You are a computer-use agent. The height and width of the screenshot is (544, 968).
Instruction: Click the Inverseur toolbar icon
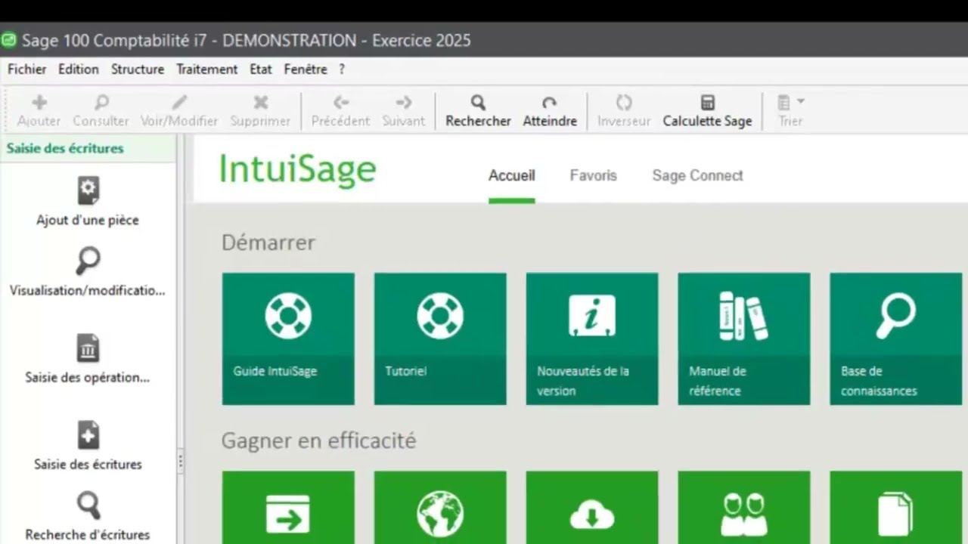(624, 102)
